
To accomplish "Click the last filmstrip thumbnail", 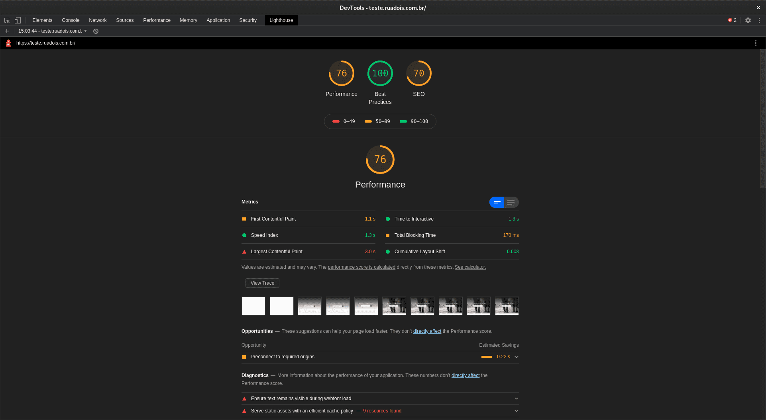I will pos(507,306).
